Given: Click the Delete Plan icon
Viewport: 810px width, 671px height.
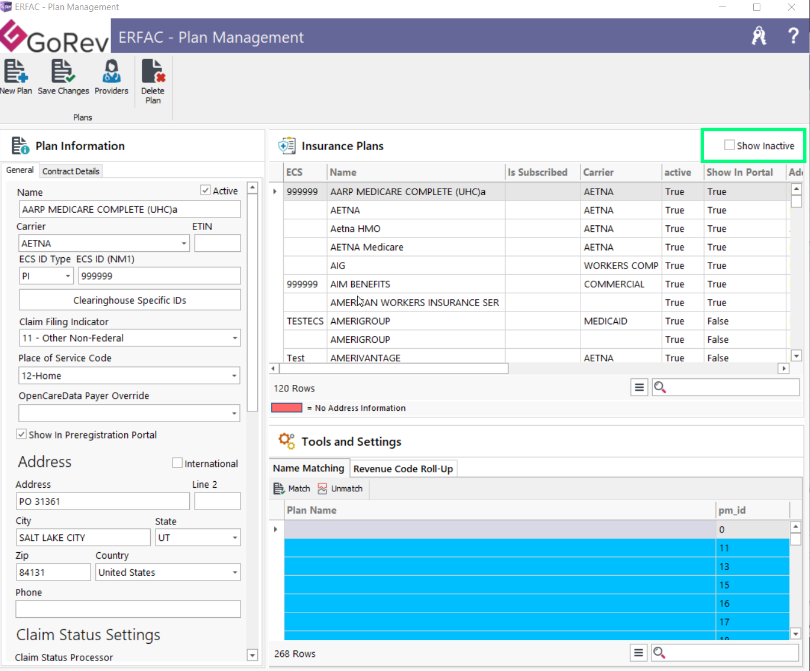Looking at the screenshot, I should tap(153, 71).
